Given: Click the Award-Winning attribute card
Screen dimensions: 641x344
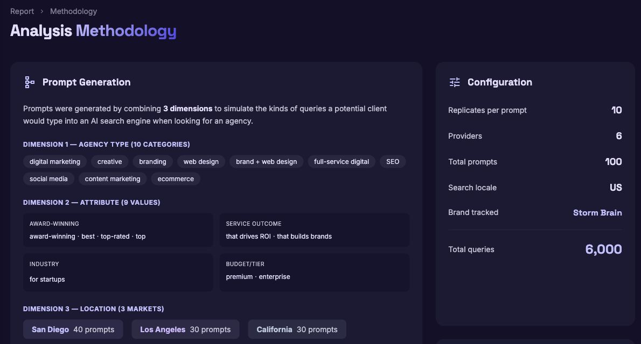Looking at the screenshot, I should (x=118, y=230).
